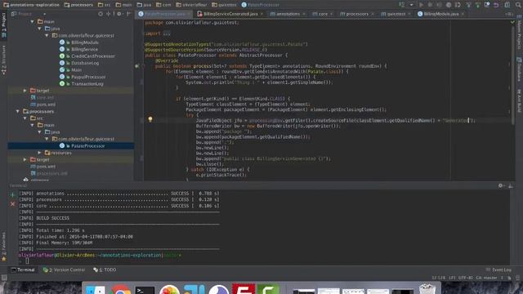Expand the second target folder under processors

click(25, 160)
